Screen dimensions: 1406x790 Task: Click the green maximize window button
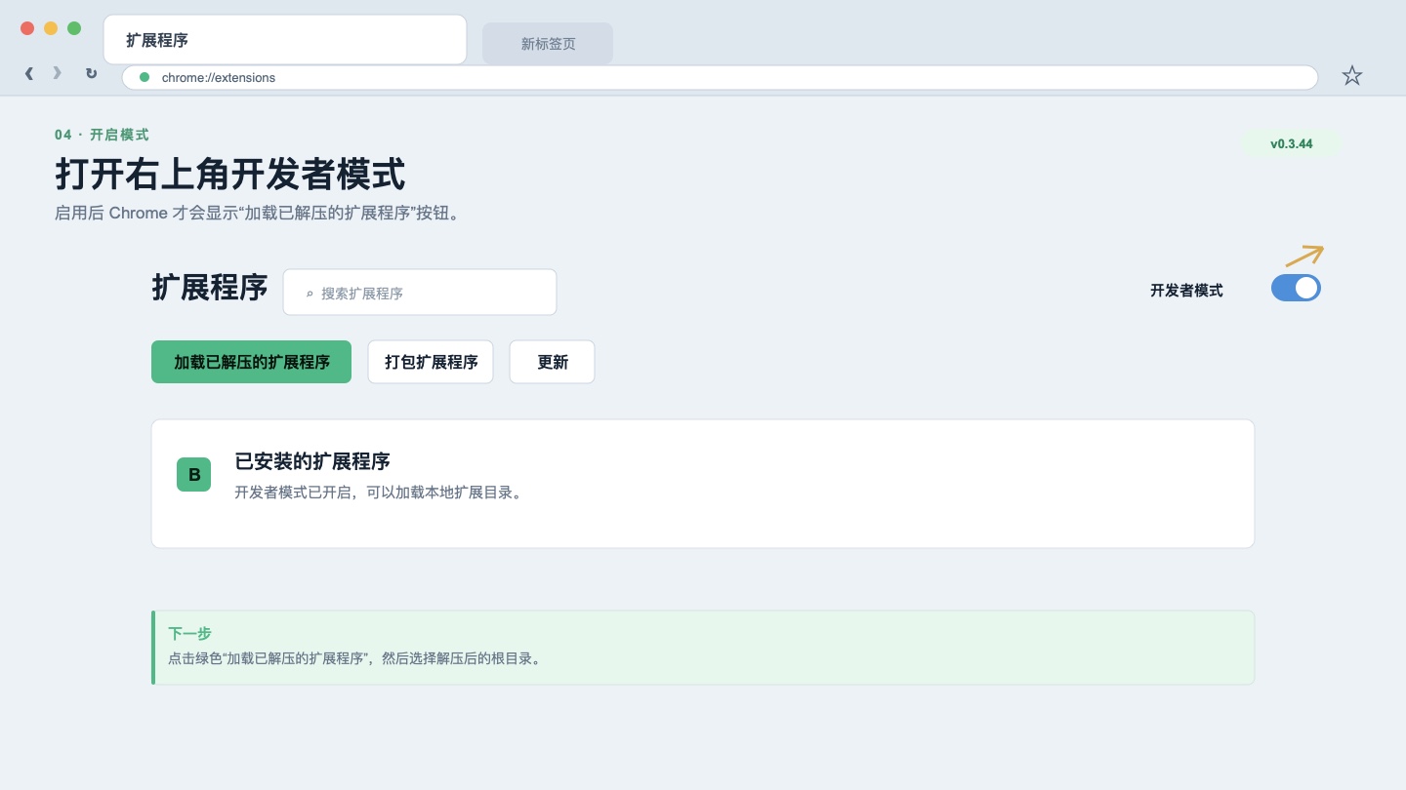pyautogui.click(x=74, y=28)
